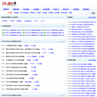Open the 西甲直播 link

[x=32, y=13]
